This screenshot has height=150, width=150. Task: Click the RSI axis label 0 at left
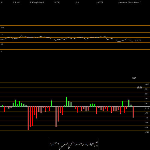pyautogui.click(x=1, y=51)
